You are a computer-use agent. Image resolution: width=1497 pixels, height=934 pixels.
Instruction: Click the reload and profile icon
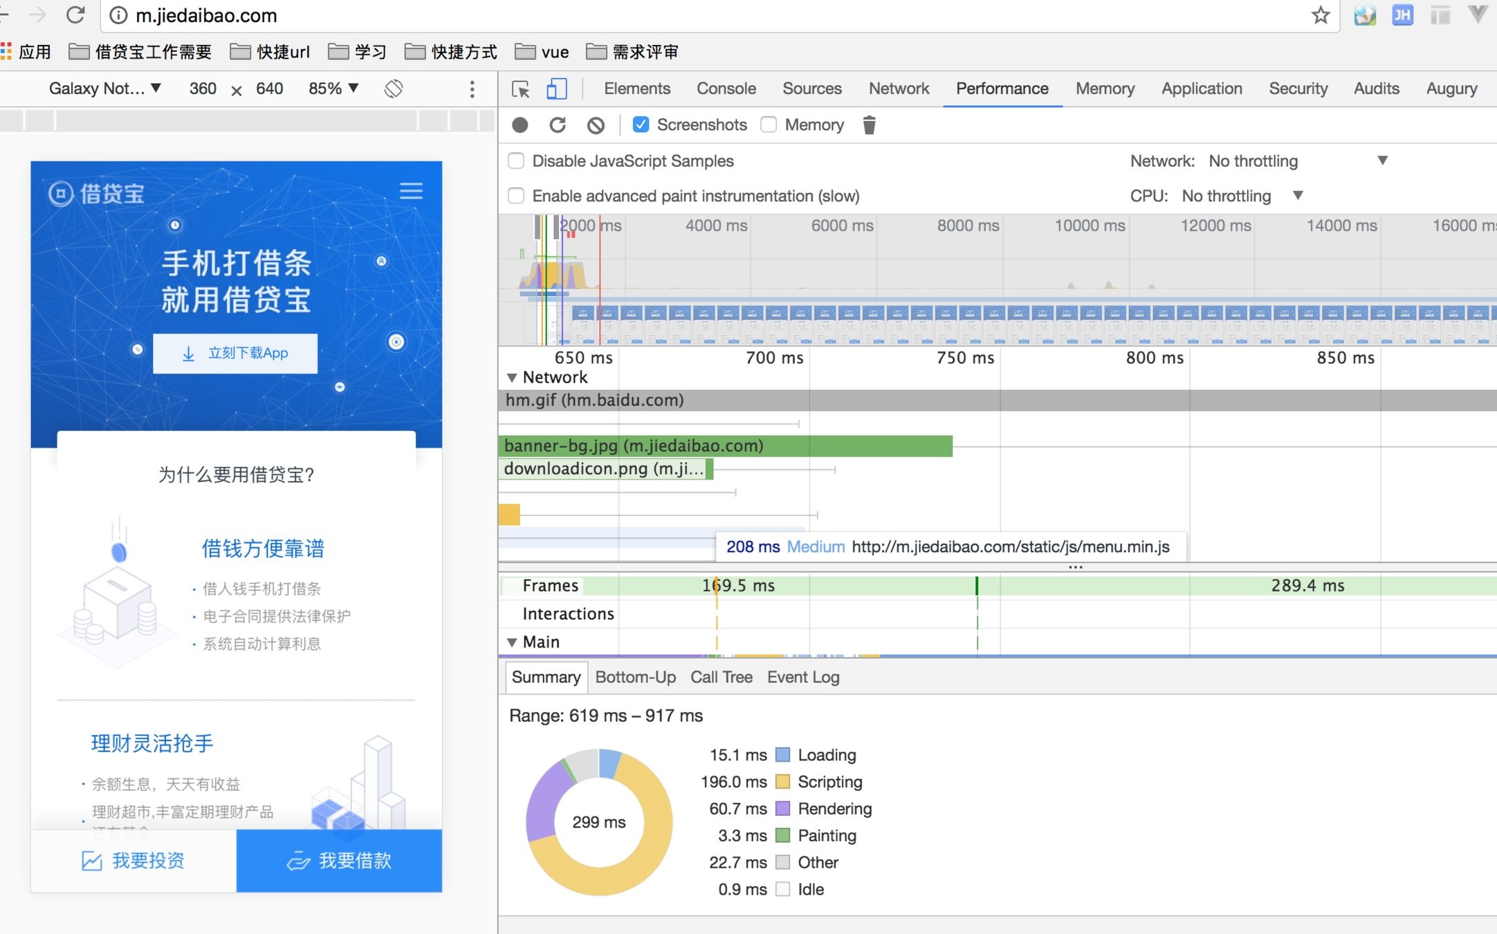558,125
